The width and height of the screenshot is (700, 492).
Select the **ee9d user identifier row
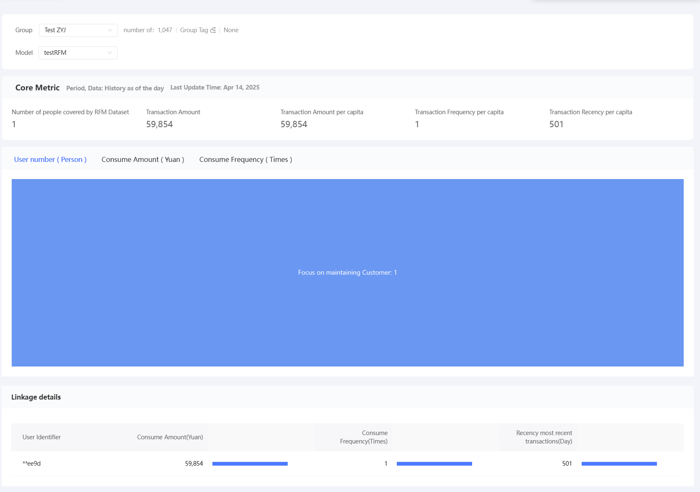click(x=347, y=464)
